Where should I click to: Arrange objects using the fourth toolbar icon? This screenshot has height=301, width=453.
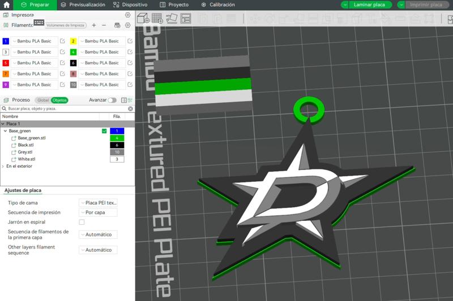(186, 19)
